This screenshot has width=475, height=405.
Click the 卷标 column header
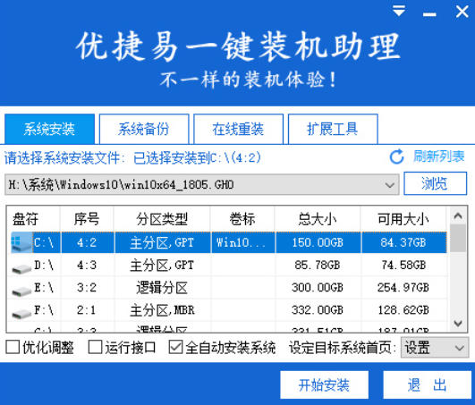pyautogui.click(x=242, y=219)
